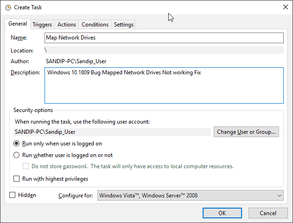Click the Security options group label
Viewport: 293px width, 223px height.
tap(33, 110)
